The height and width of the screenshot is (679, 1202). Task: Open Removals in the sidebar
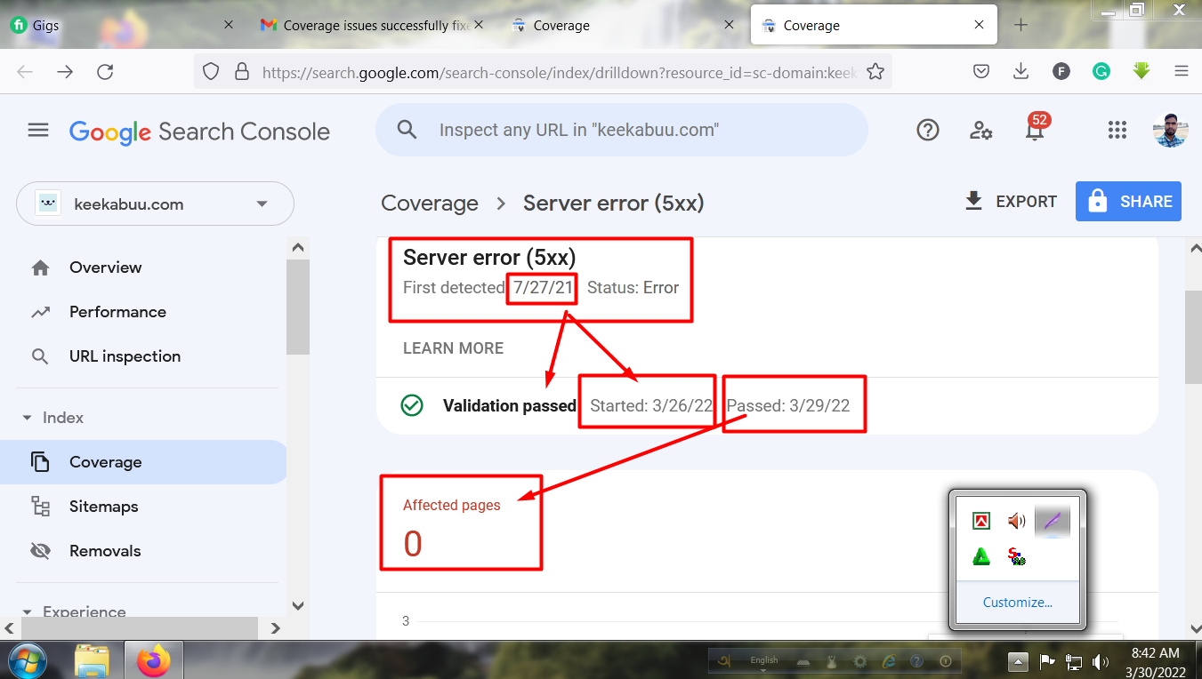point(105,551)
